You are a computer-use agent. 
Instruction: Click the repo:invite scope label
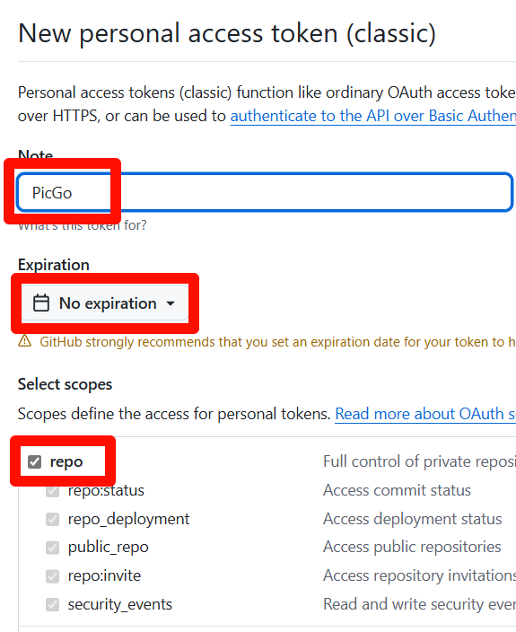point(104,575)
